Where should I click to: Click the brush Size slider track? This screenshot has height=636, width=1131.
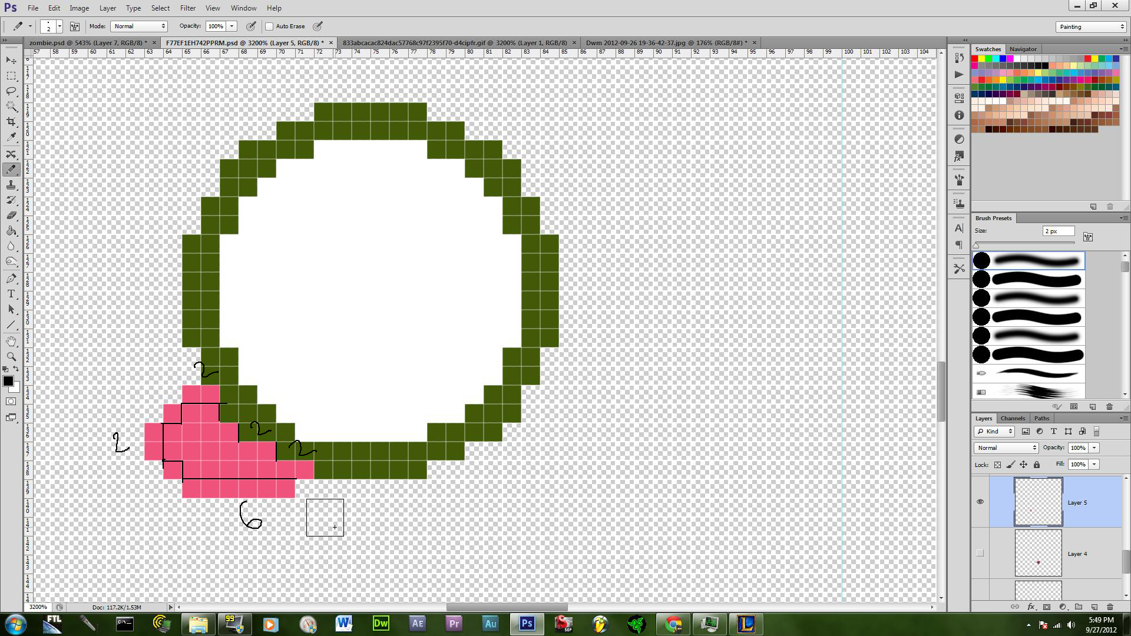point(1025,243)
